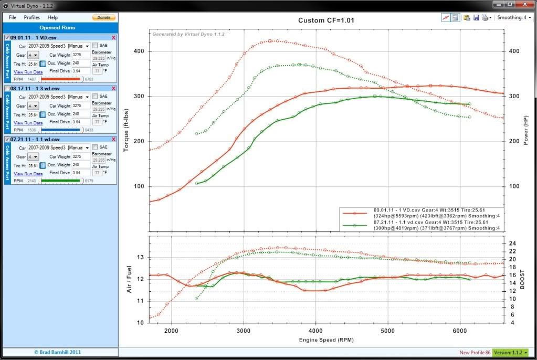Close the 08.17.11 - 1.3 vd.csv run
The width and height of the screenshot is (537, 360).
113,89
